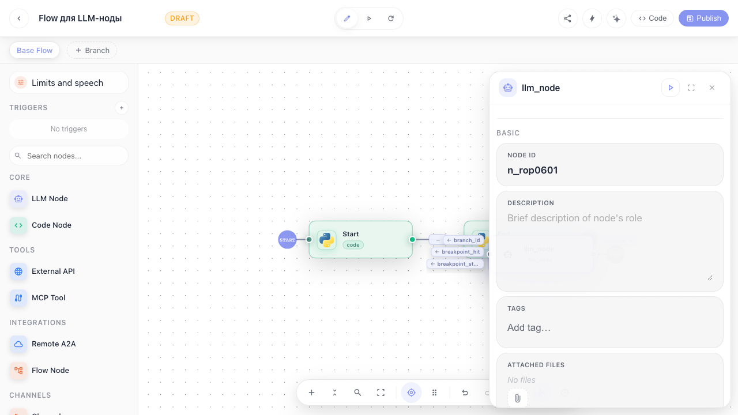
Task: Expand the llm_node panel to fullscreen
Action: 691,88
